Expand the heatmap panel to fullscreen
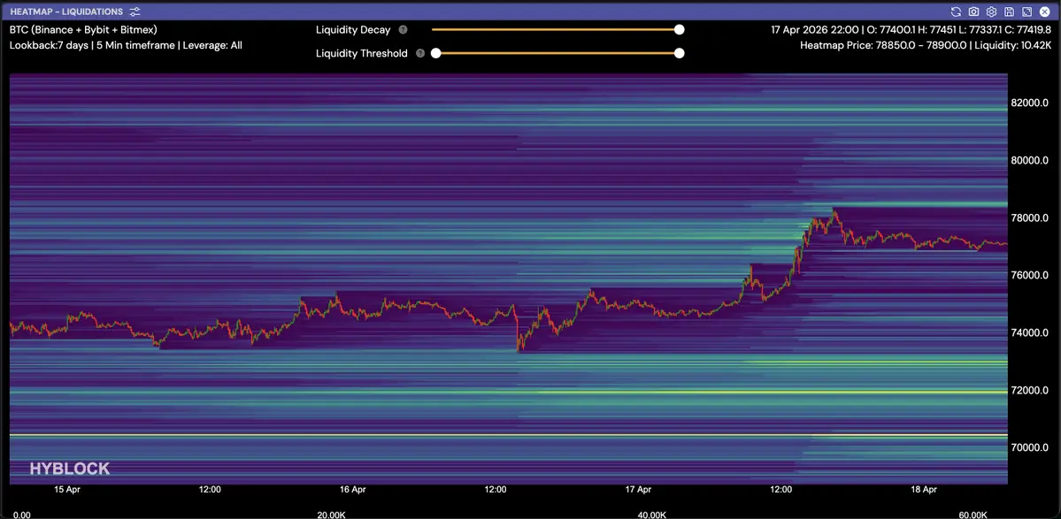The image size is (1061, 519). pyautogui.click(x=1026, y=11)
